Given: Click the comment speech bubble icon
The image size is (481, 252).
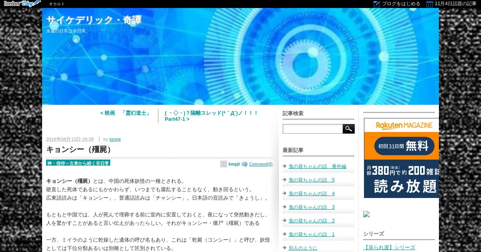Looking at the screenshot, I should point(245,164).
